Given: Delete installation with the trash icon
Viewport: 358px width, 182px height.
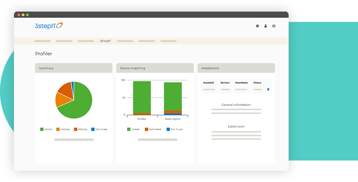Looking at the screenshot, I should click(268, 89).
